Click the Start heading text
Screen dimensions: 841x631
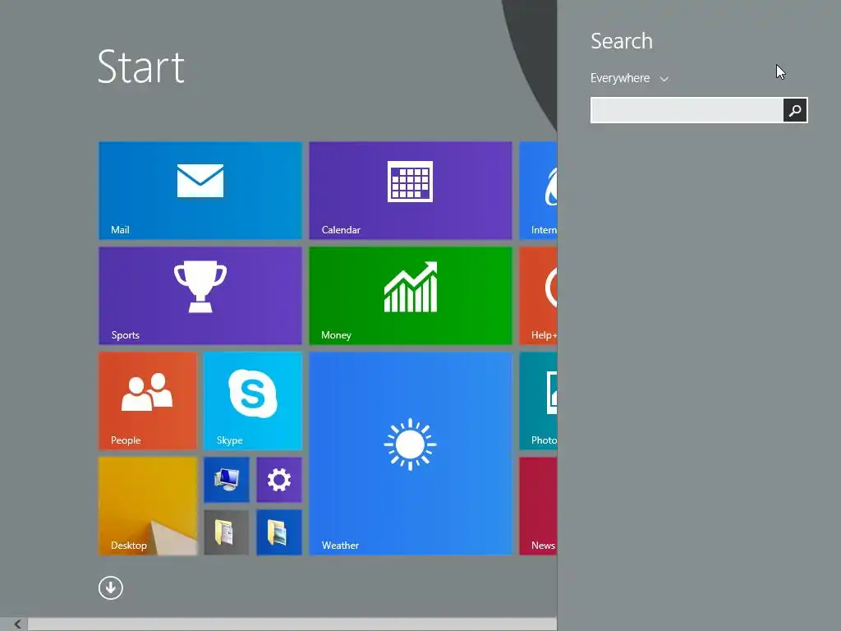(141, 67)
